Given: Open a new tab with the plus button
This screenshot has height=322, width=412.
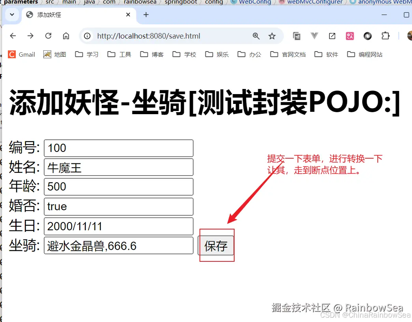Looking at the screenshot, I should coord(146,15).
